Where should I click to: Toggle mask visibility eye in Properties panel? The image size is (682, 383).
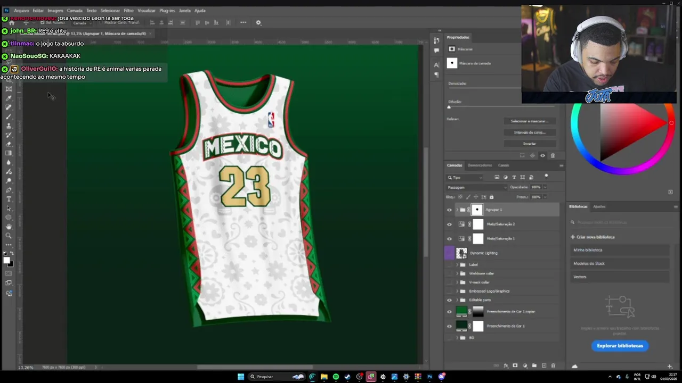[542, 155]
